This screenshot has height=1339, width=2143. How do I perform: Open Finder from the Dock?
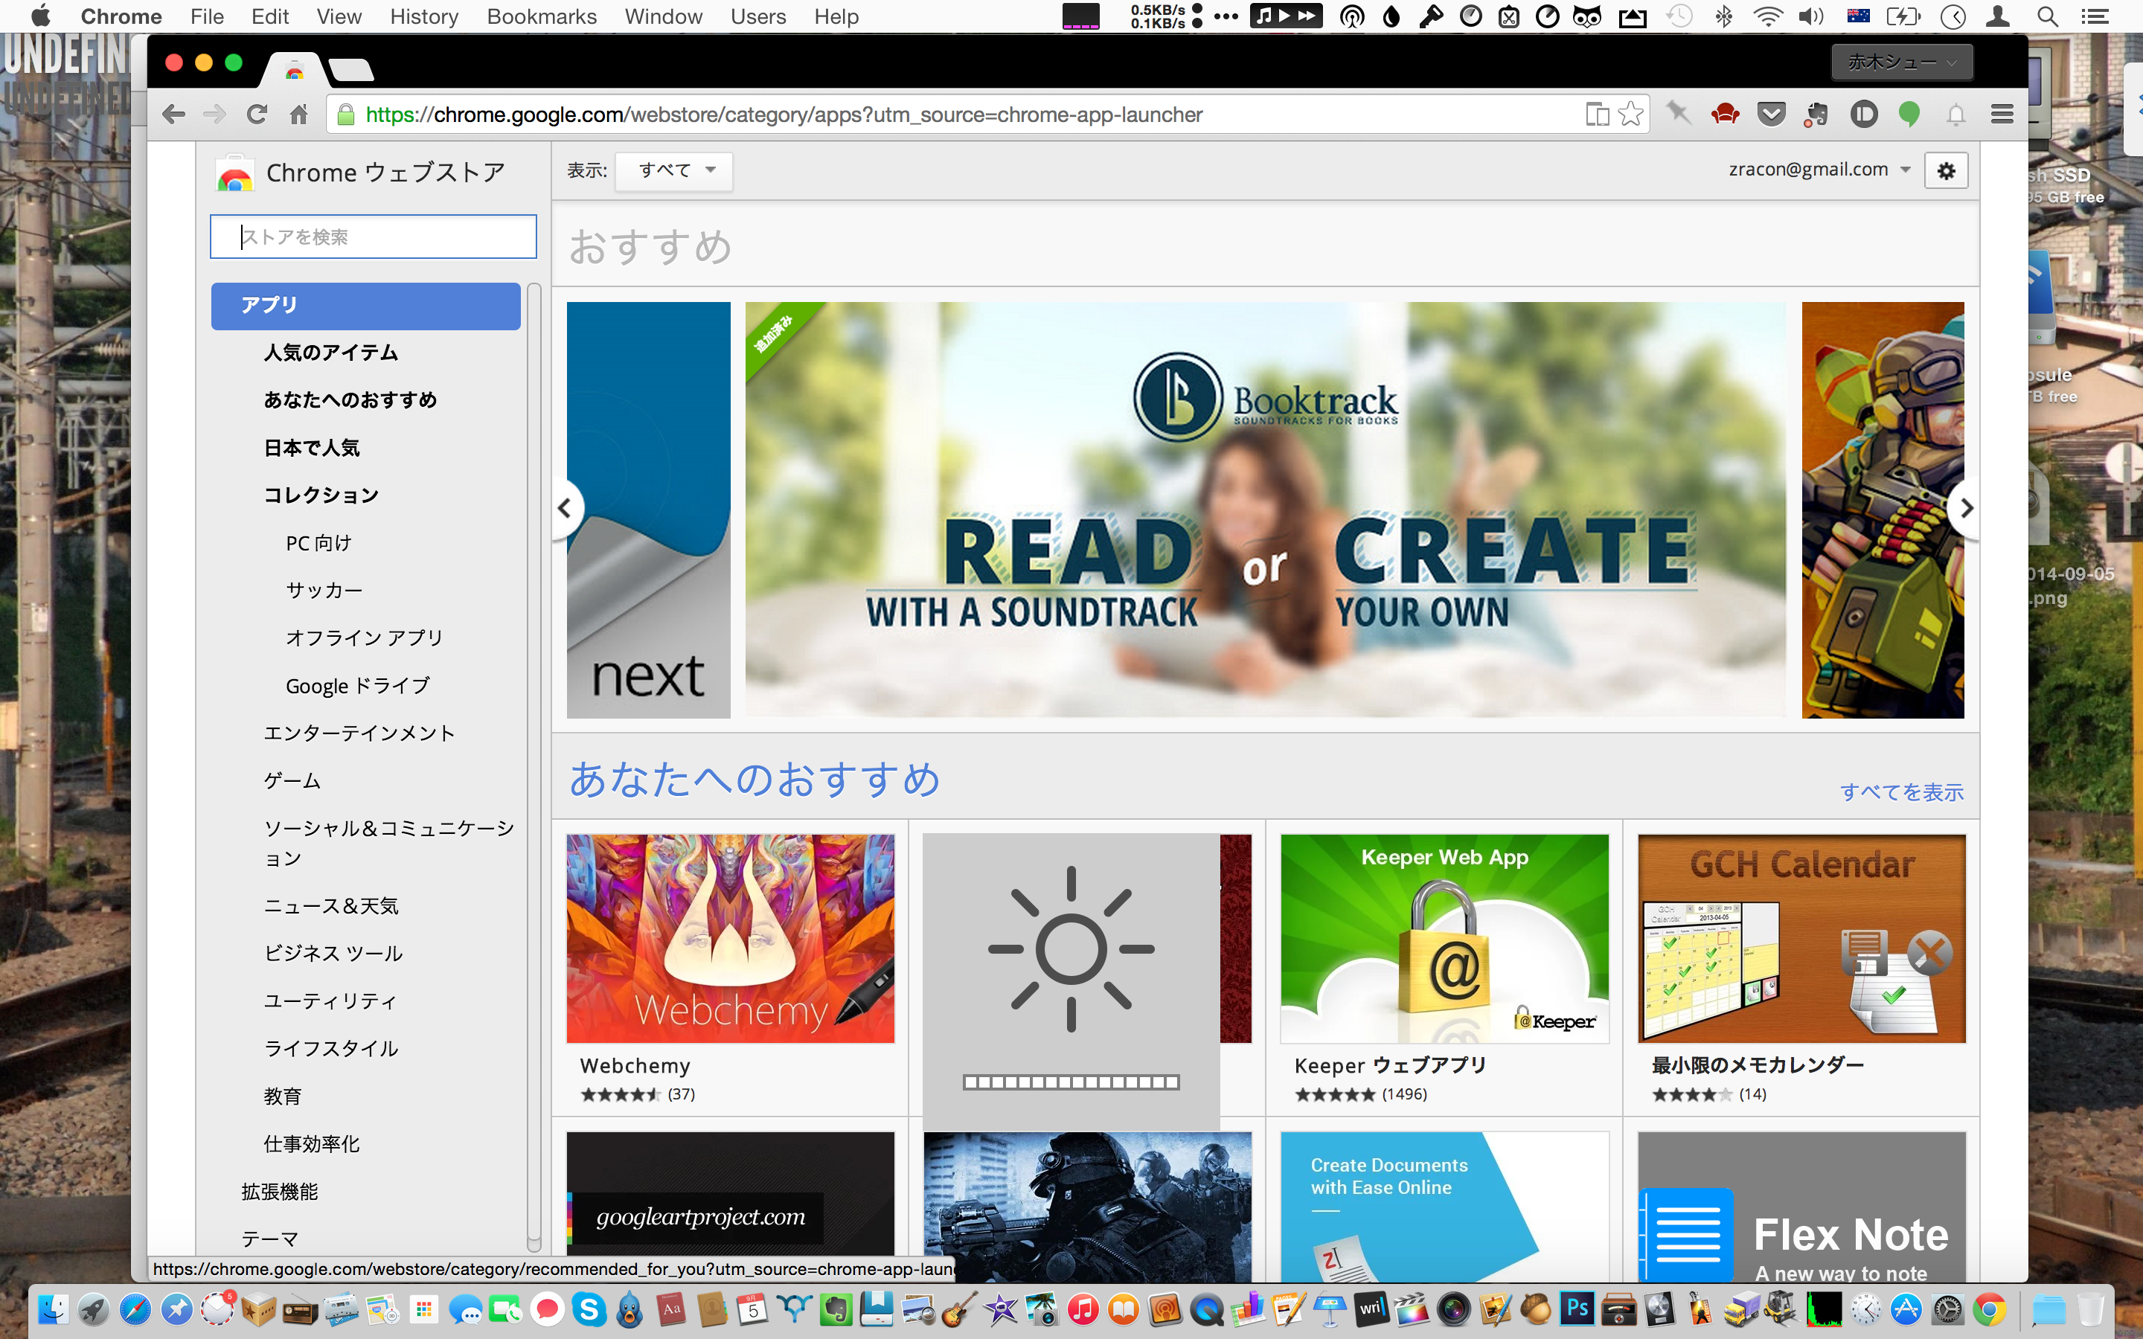53,1309
